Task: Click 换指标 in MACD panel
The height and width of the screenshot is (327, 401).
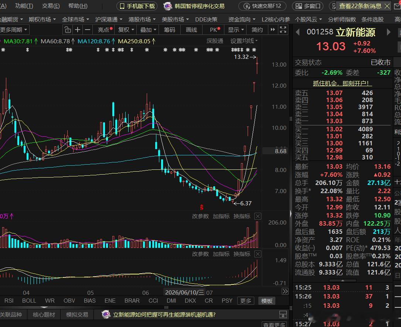Action: 242,254
